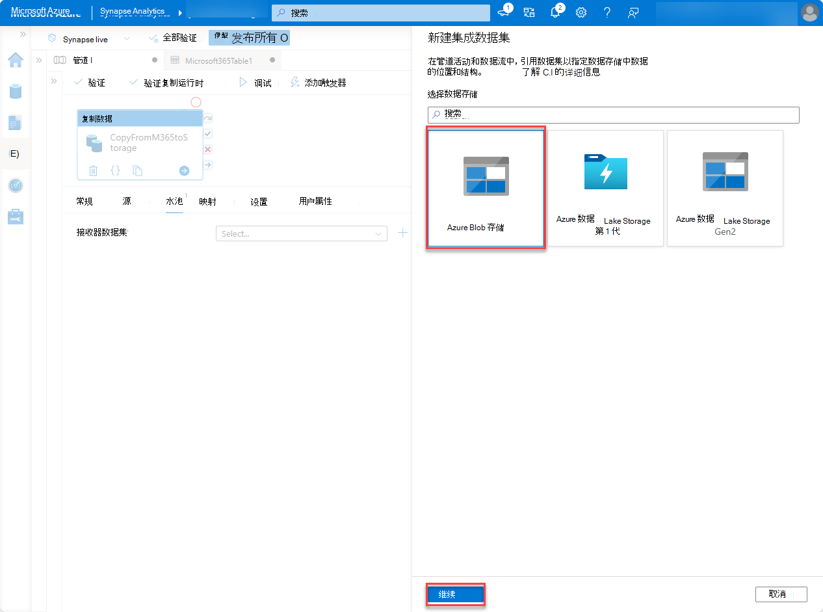Image resolution: width=823 pixels, height=612 pixels.
Task: Click 验证 on pipeline toolbar
Action: point(90,83)
